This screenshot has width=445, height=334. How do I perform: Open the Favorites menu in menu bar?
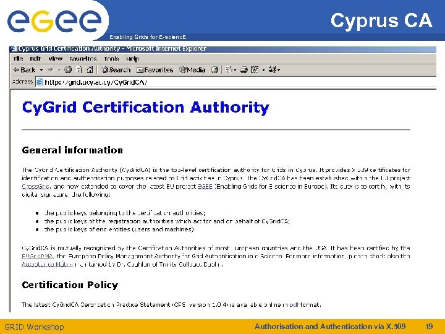click(x=83, y=59)
